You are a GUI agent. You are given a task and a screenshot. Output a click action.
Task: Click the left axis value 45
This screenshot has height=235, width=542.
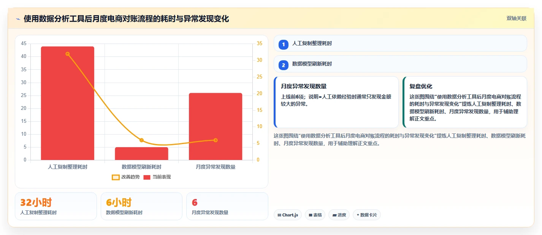[24, 44]
